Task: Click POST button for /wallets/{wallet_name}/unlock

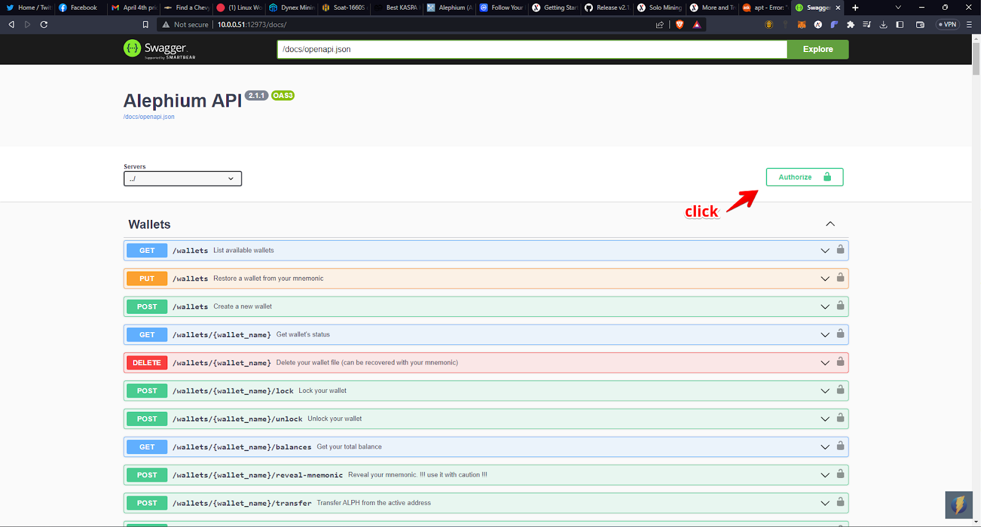Action: [147, 419]
